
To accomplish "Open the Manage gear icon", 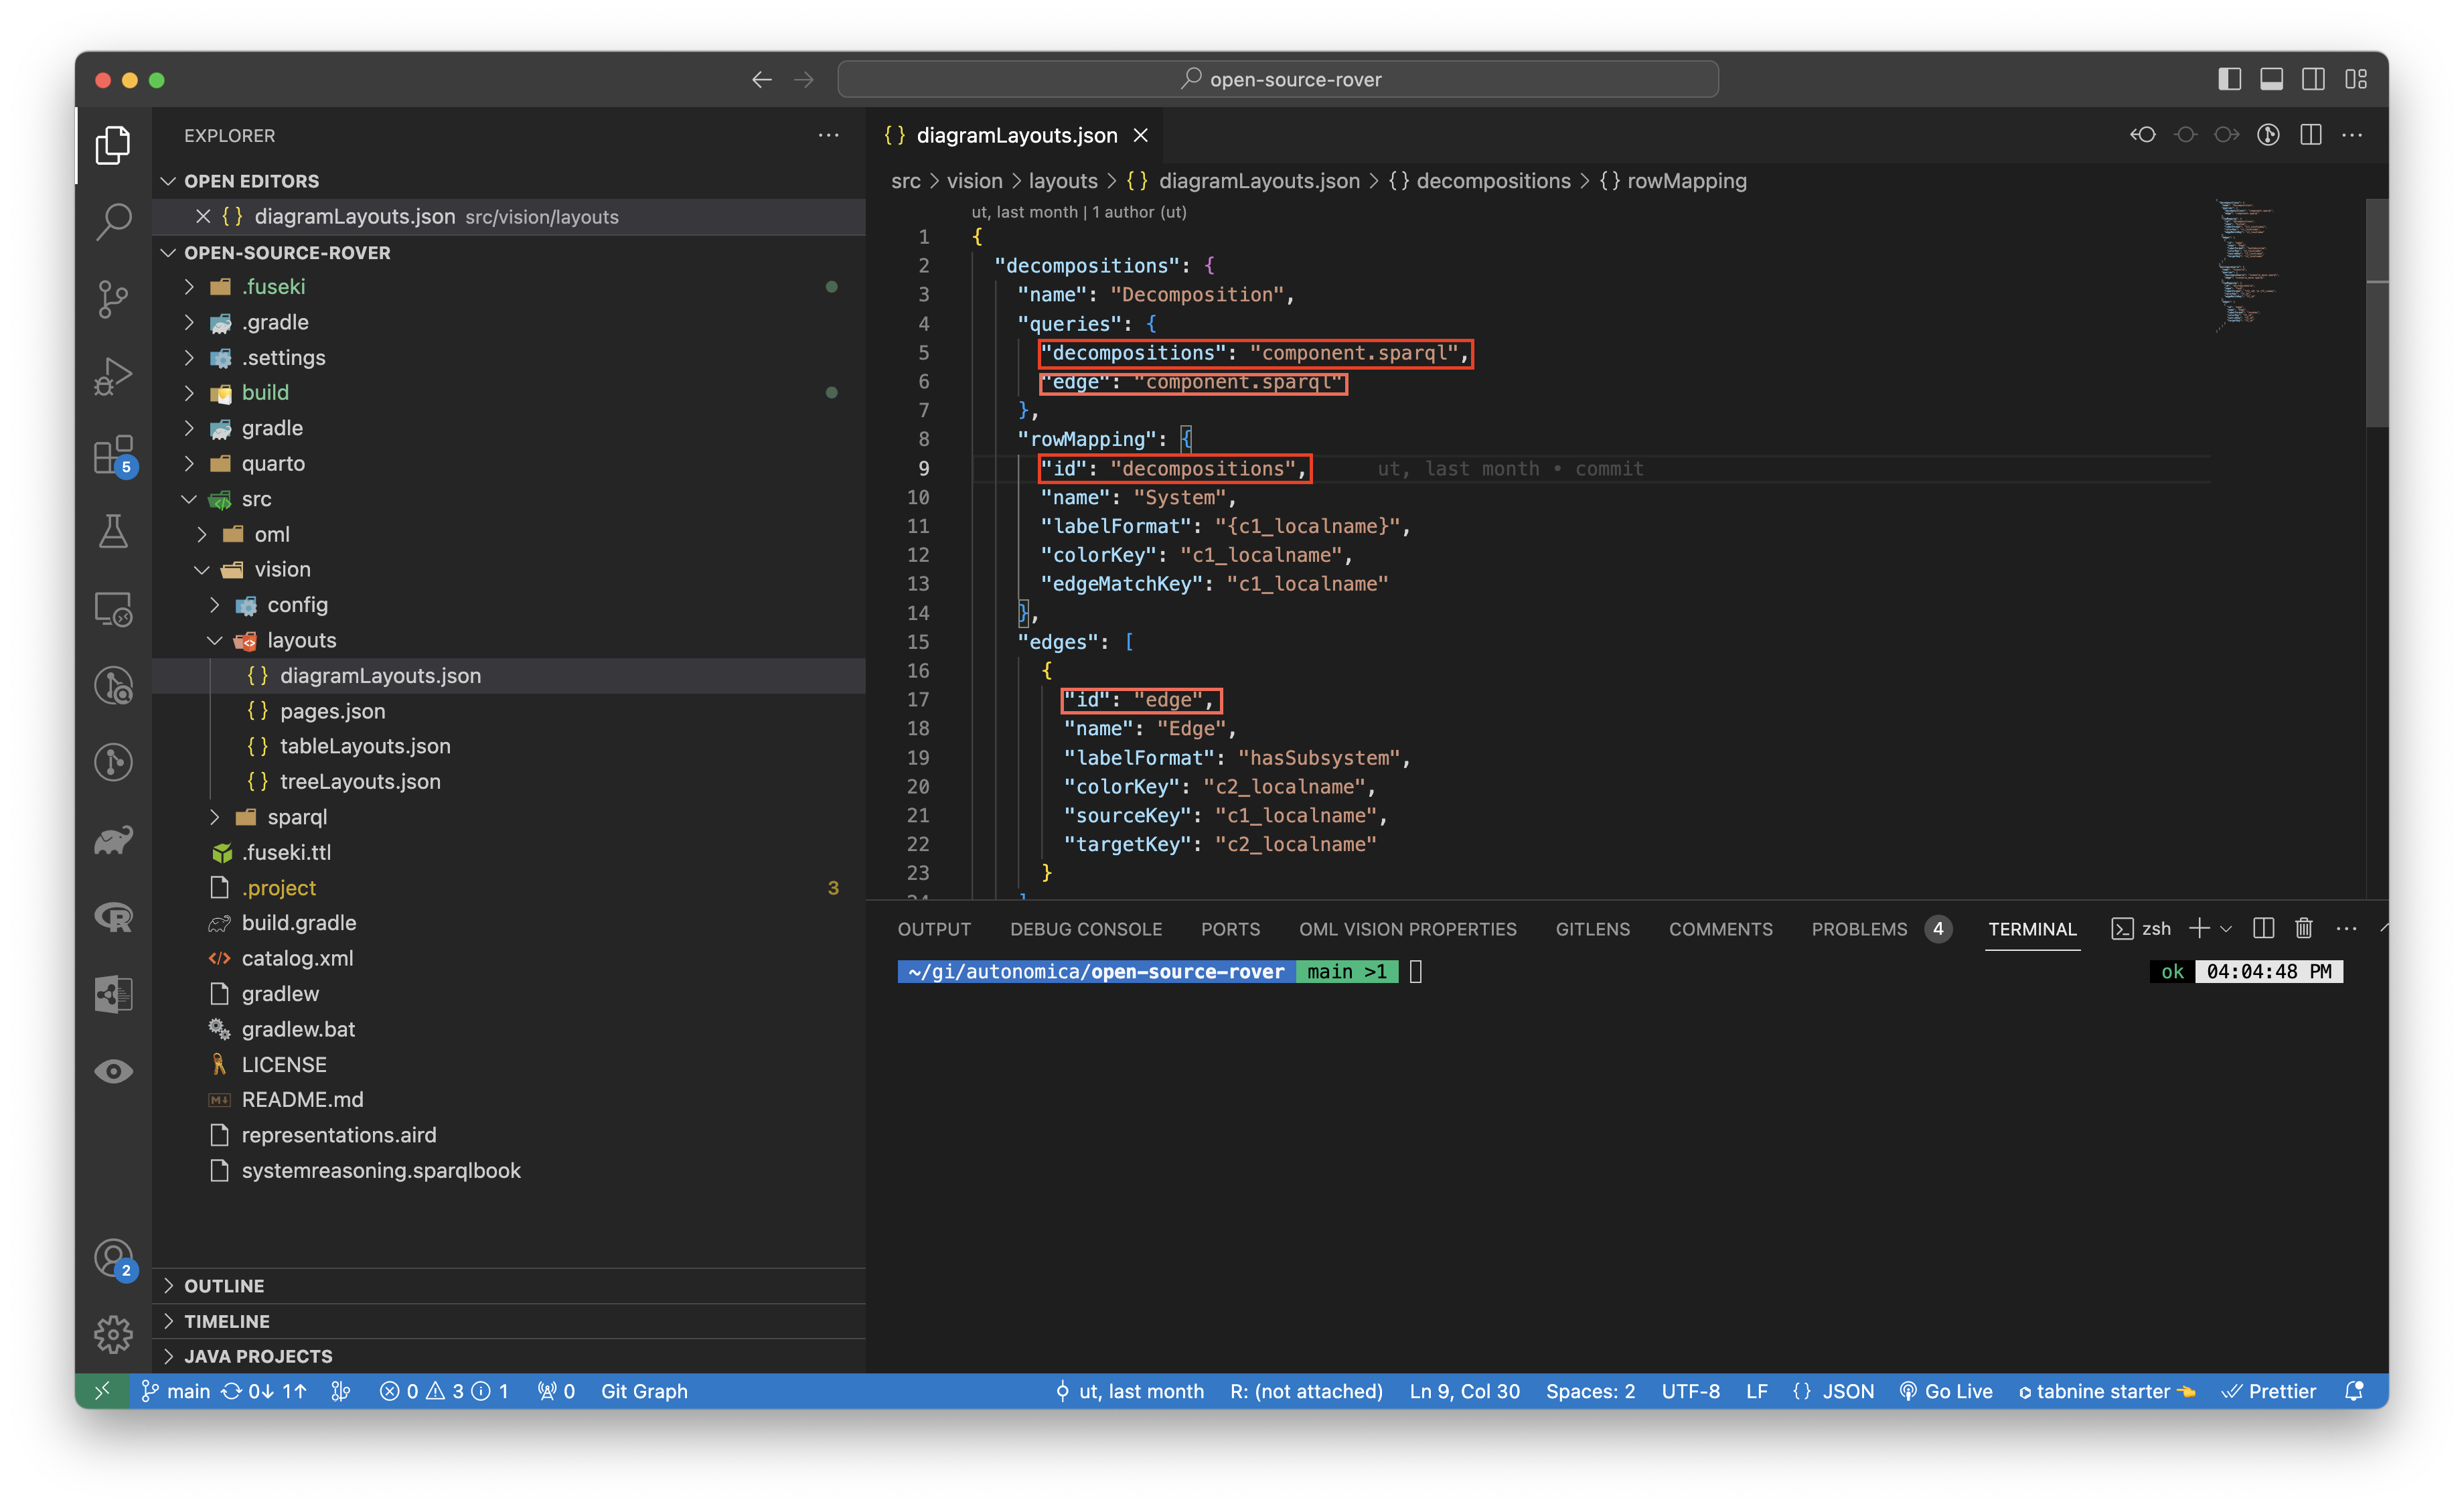I will click(x=113, y=1334).
